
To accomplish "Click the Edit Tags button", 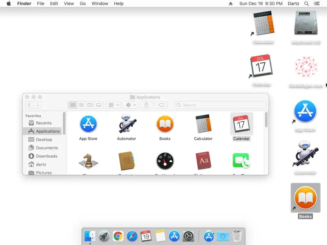I will (x=161, y=105).
